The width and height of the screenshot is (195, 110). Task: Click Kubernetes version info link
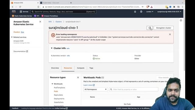pyautogui.click(x=68, y=56)
